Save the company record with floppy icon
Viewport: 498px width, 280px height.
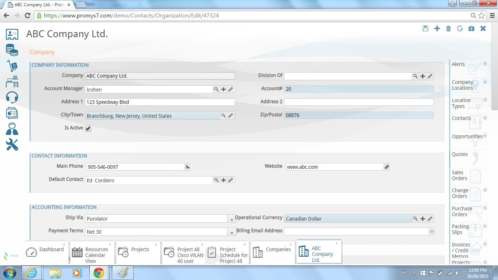[x=425, y=28]
